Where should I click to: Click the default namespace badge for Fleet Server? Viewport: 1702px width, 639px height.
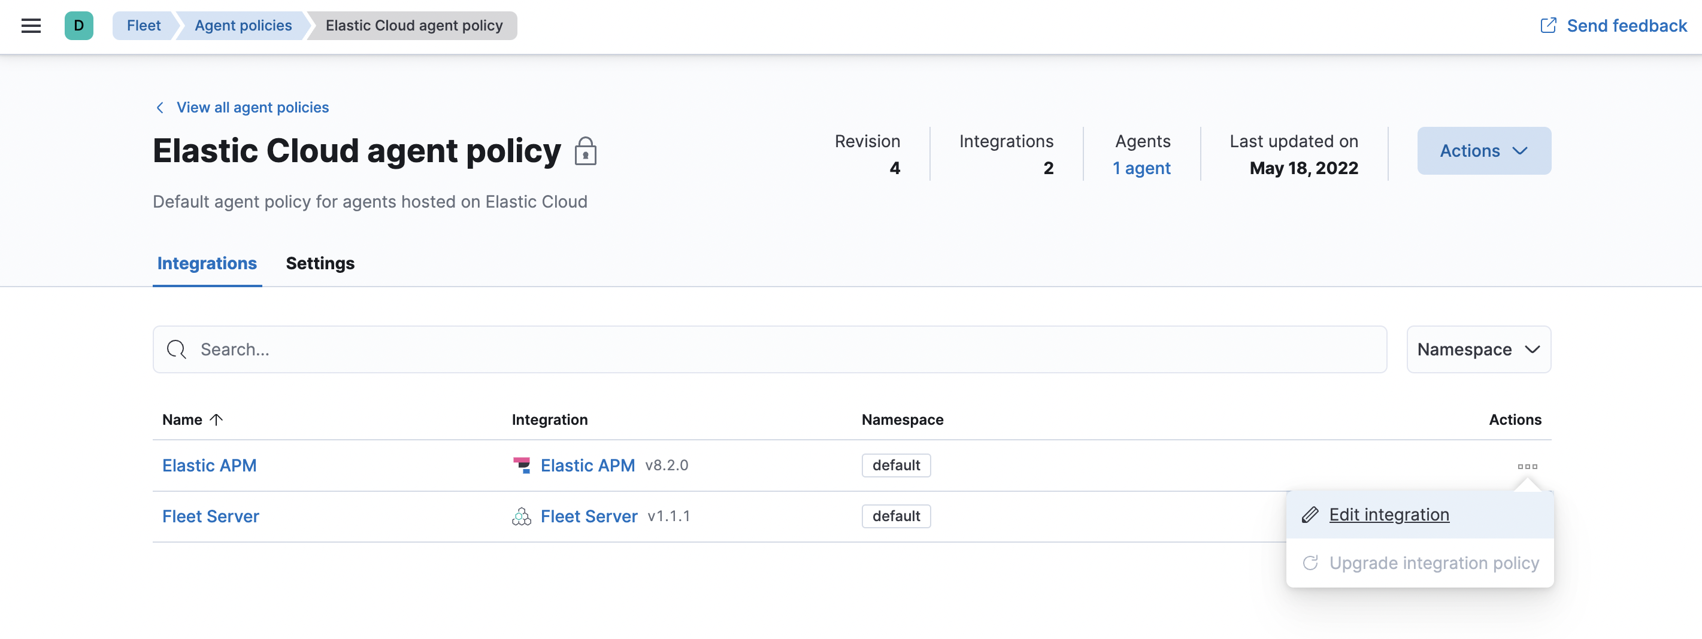896,516
